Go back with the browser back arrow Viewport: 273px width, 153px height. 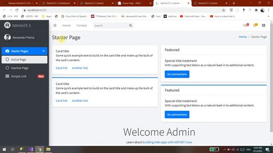pos(4,10)
